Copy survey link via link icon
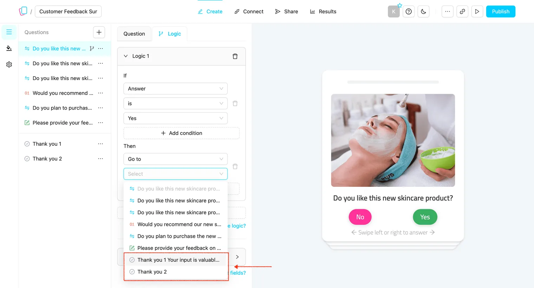 462,12
